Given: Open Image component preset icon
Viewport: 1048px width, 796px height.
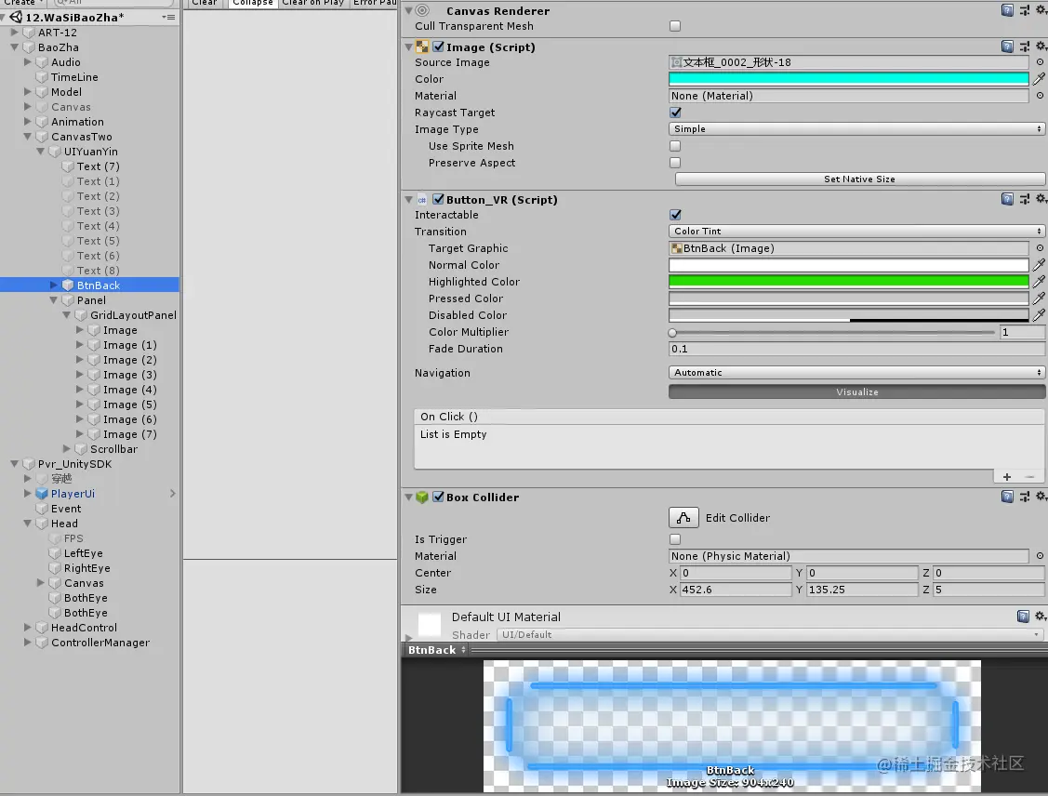Looking at the screenshot, I should click(1025, 46).
